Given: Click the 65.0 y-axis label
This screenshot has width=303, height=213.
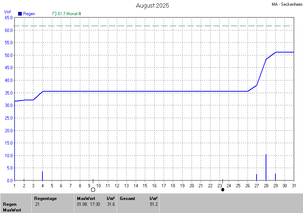Looking at the screenshot, I should [8, 17].
